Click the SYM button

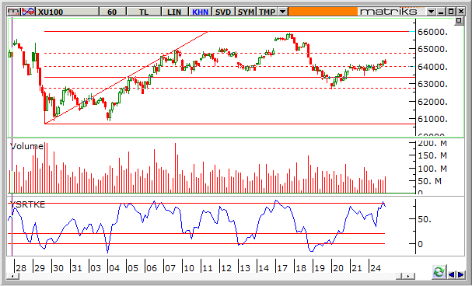coord(246,12)
